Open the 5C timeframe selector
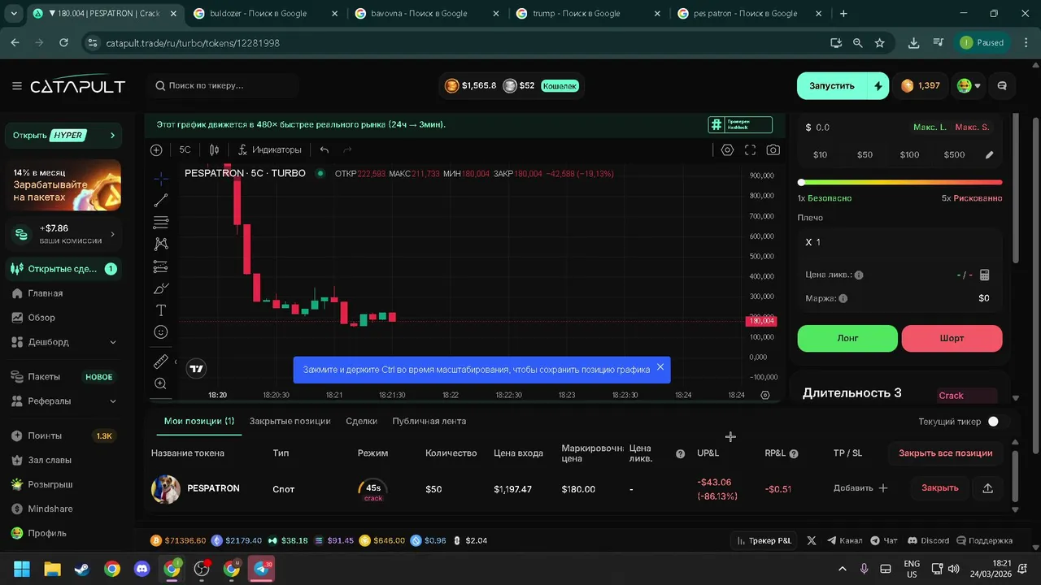The height and width of the screenshot is (585, 1041). 185,150
